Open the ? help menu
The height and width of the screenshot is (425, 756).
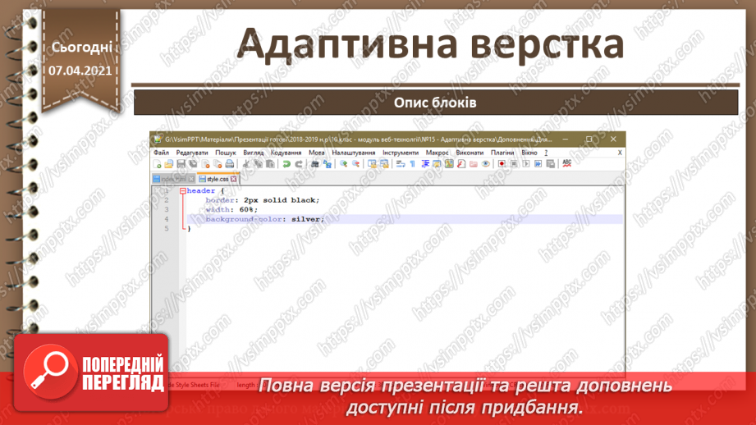pyautogui.click(x=546, y=153)
